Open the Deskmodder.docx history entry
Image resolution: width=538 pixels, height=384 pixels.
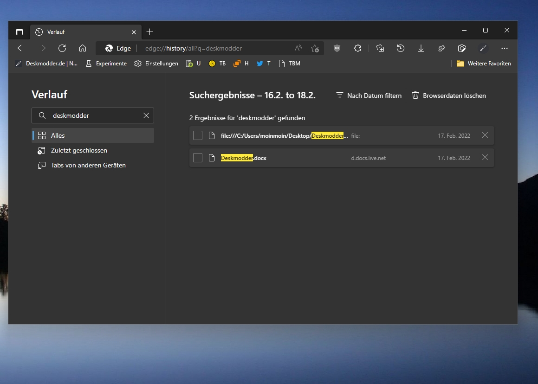tap(244, 158)
